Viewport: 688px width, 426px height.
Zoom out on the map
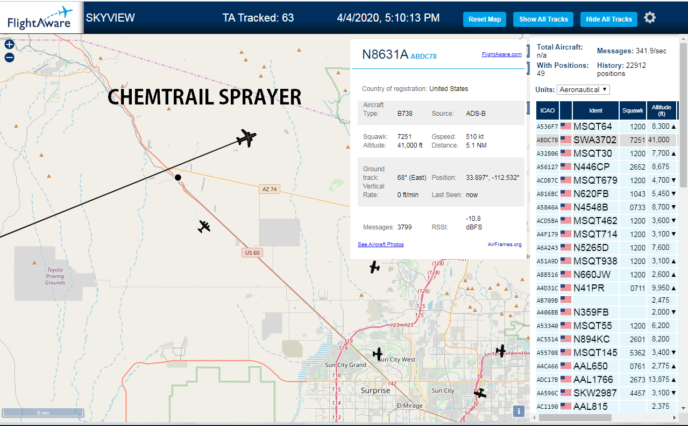click(x=9, y=58)
